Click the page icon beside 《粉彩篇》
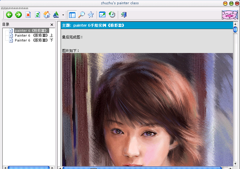Image resolution: width=240 pixels, height=169 pixels. tap(11, 31)
